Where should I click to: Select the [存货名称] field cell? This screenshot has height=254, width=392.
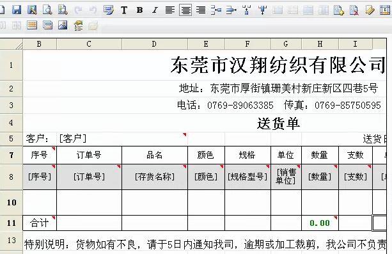pos(155,177)
